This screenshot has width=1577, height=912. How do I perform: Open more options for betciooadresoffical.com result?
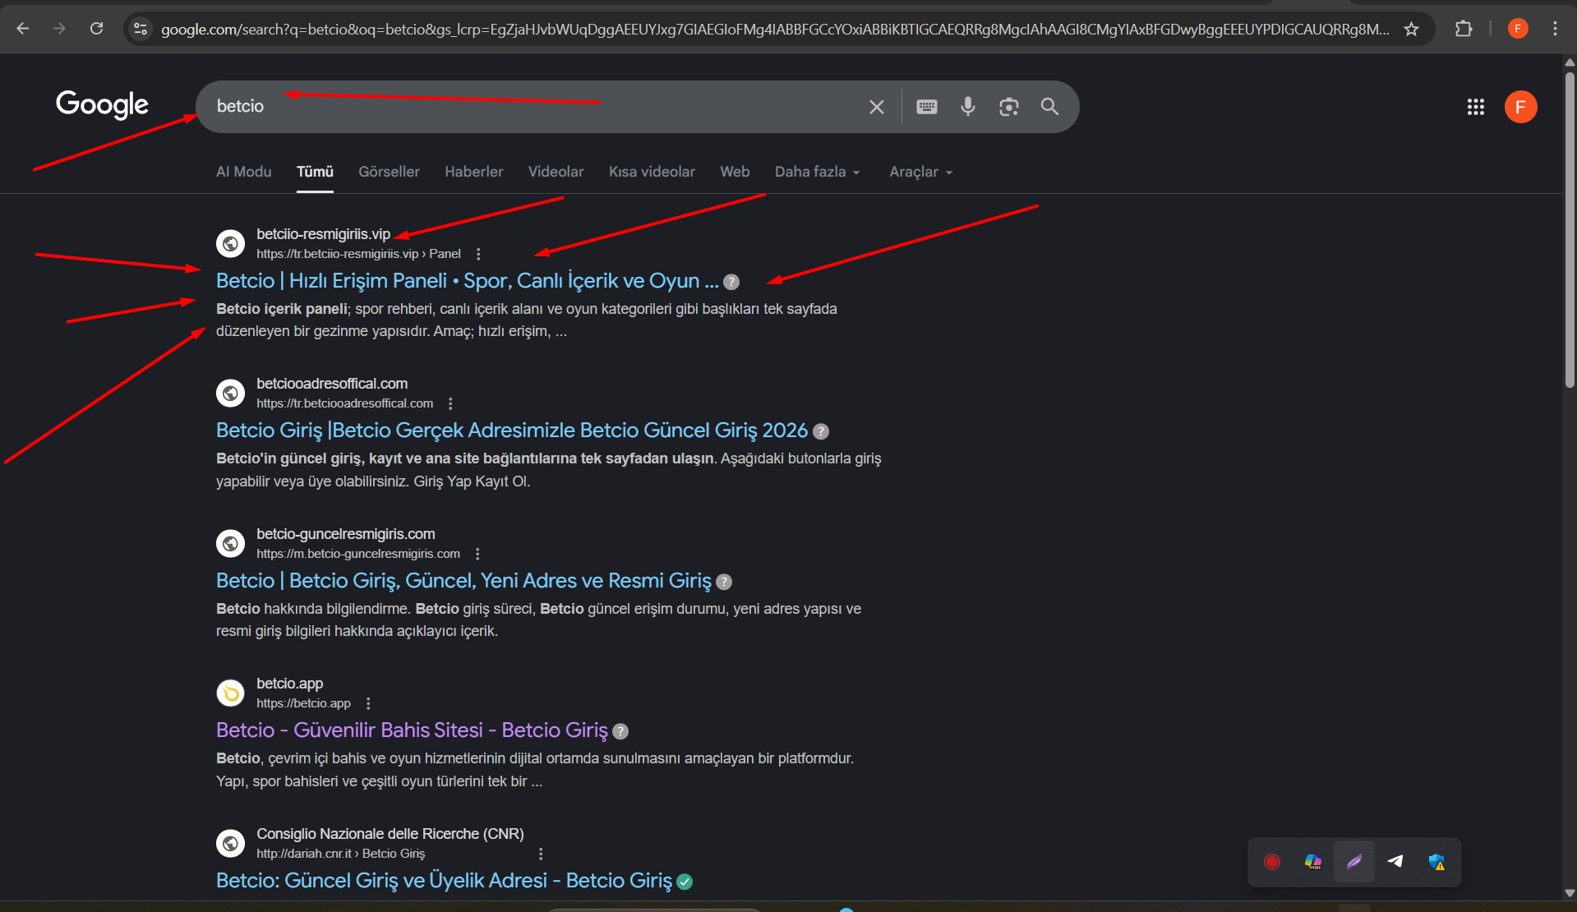(x=450, y=403)
